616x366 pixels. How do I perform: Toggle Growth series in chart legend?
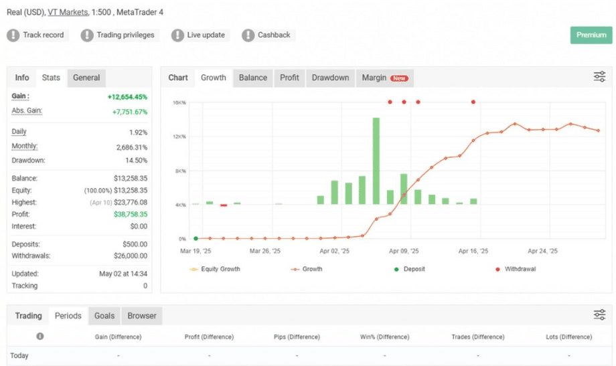[x=307, y=269]
